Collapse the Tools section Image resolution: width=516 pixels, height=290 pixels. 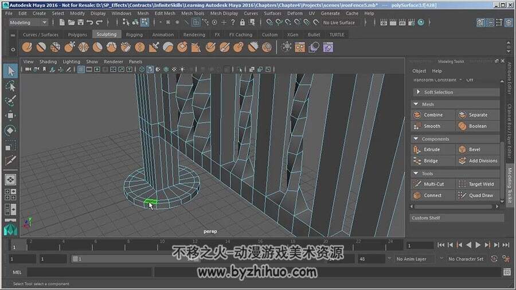click(x=416, y=173)
